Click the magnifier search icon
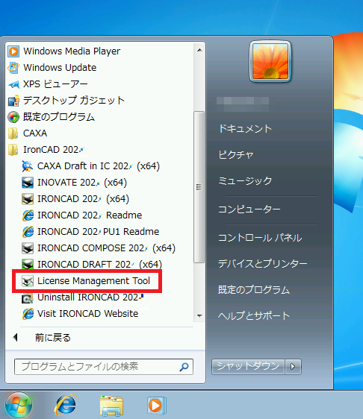Screen dimensions: 363x419 click(184, 367)
